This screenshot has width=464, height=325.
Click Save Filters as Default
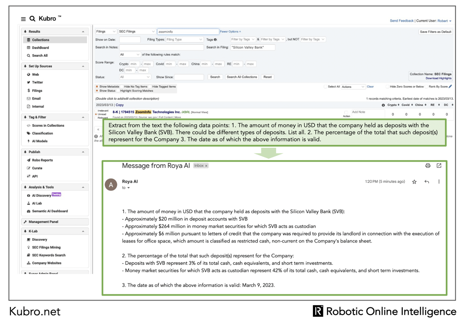click(435, 32)
